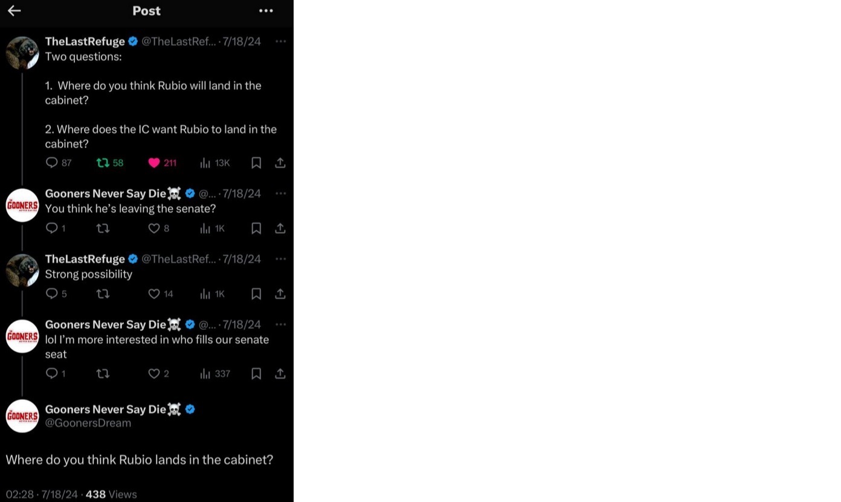Image resolution: width=841 pixels, height=502 pixels.
Task: Open the @GoonersDream handle link
Action: click(88, 423)
